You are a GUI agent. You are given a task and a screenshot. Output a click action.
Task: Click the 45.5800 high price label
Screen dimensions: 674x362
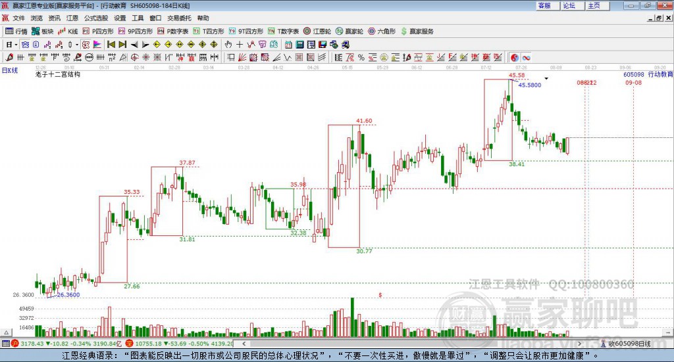point(530,85)
